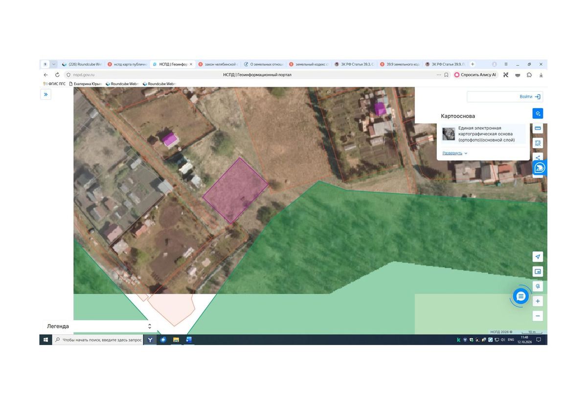The width and height of the screenshot is (587, 415).
Task: Reload the page with refresh icon
Action: pos(57,75)
